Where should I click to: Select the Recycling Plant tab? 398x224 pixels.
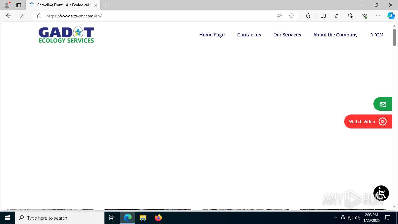[63, 5]
